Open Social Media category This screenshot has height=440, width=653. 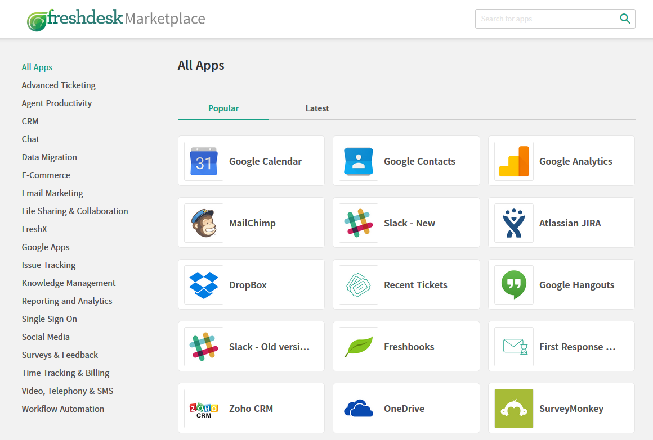click(x=46, y=337)
